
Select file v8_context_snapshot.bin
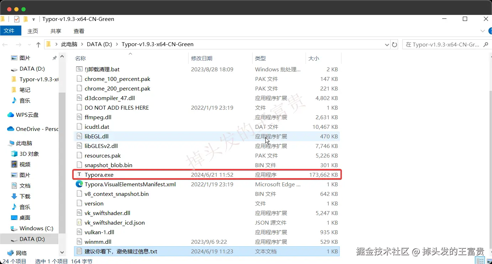[x=117, y=194]
